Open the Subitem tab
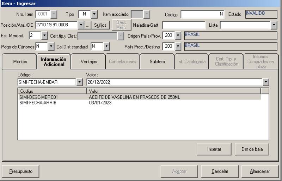282x181 pixels. pyautogui.click(x=157, y=62)
